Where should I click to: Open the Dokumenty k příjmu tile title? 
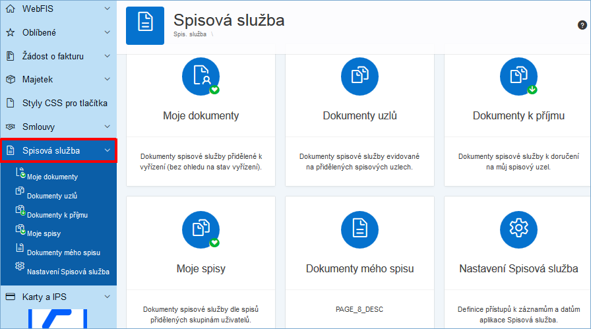click(x=518, y=115)
